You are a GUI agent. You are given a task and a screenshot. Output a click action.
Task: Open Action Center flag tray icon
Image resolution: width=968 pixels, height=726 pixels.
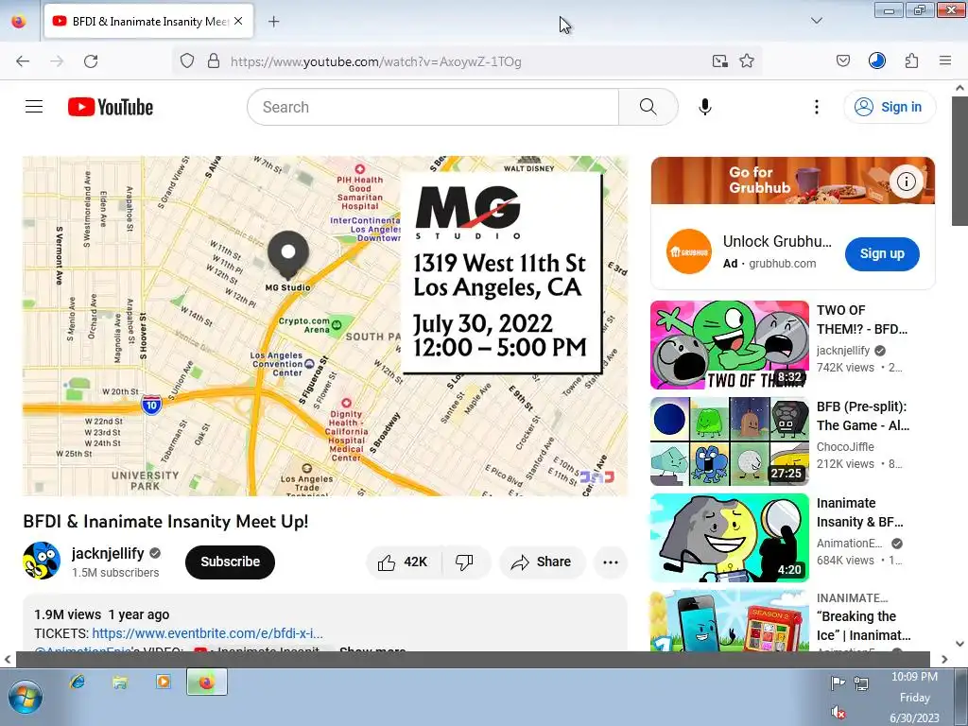pos(838,683)
